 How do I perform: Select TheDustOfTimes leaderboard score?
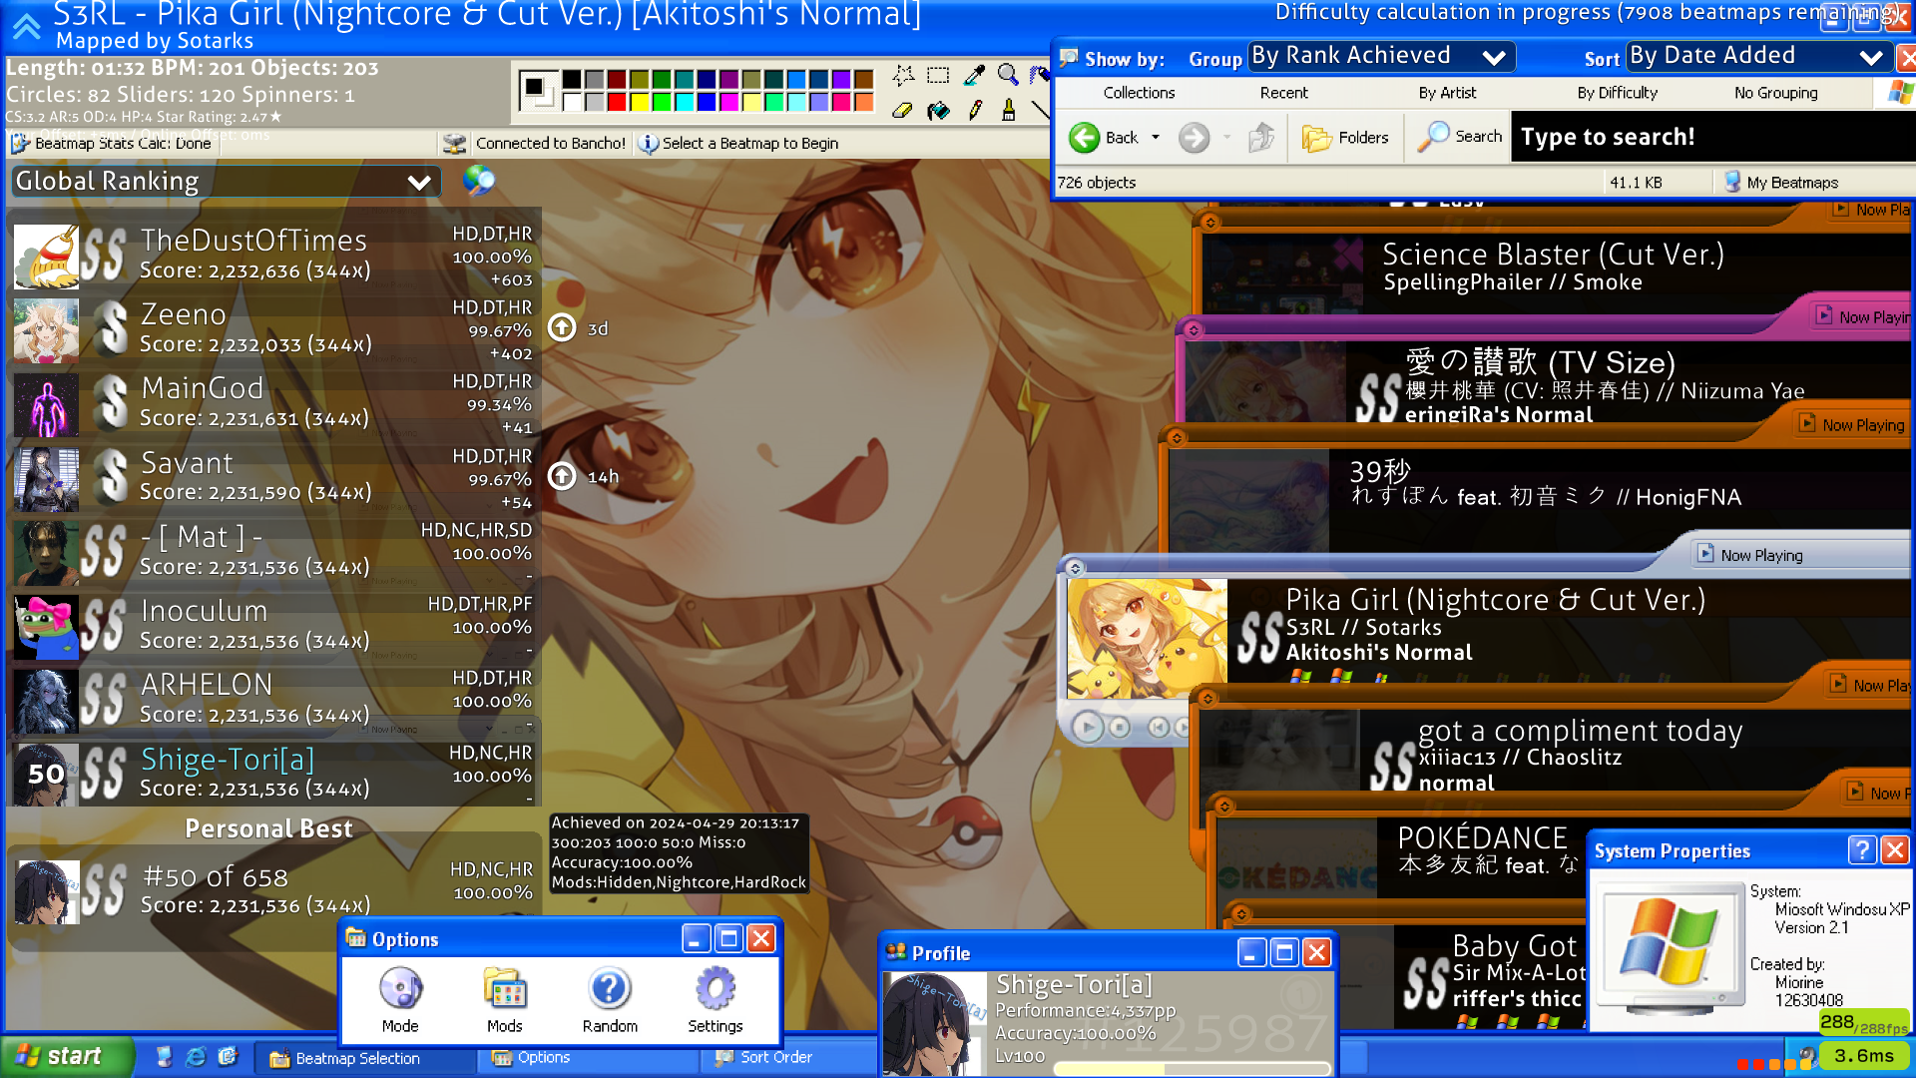point(274,256)
